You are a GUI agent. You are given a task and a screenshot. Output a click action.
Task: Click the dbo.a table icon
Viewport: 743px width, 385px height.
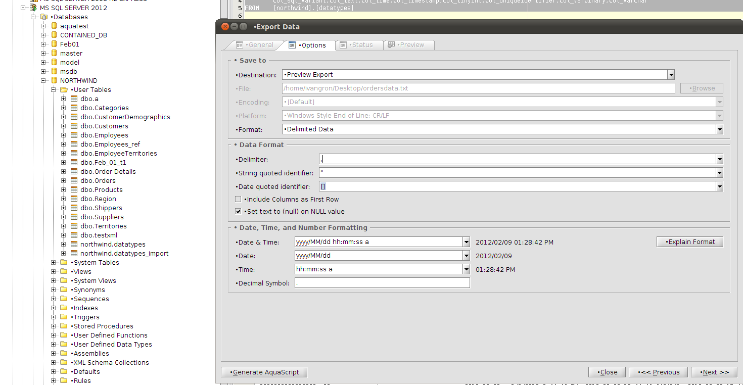pos(74,99)
